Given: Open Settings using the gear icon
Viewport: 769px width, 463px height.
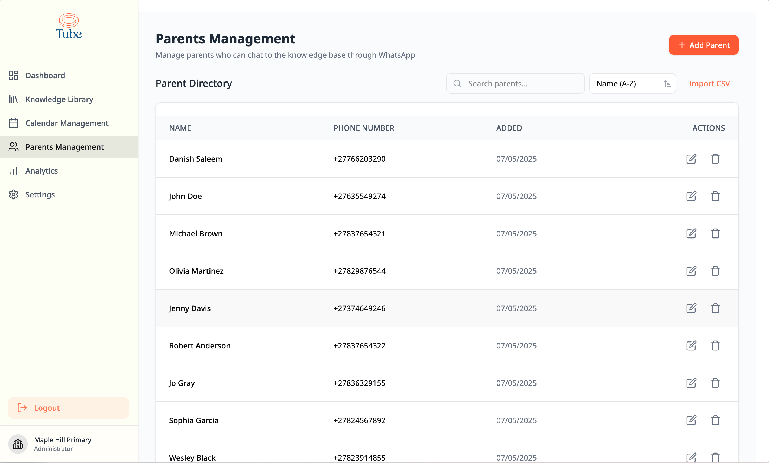Looking at the screenshot, I should [14, 194].
